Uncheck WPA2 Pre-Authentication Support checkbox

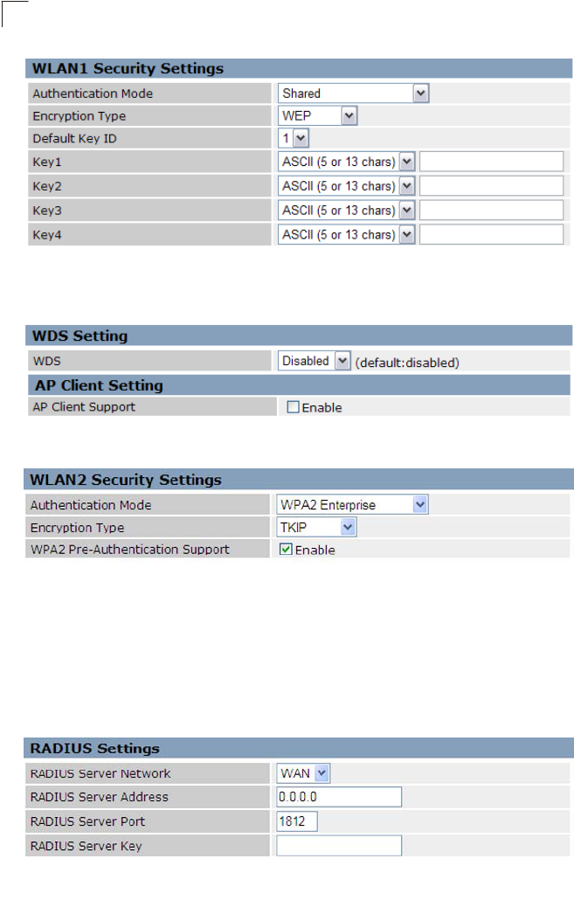point(286,551)
